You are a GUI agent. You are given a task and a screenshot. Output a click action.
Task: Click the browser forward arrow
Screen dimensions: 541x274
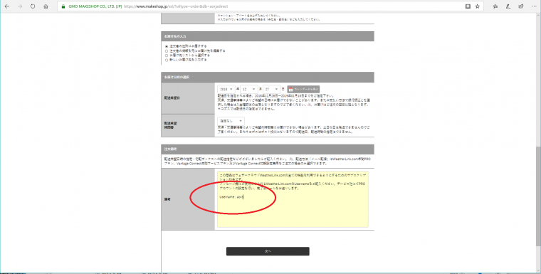click(x=20, y=6)
